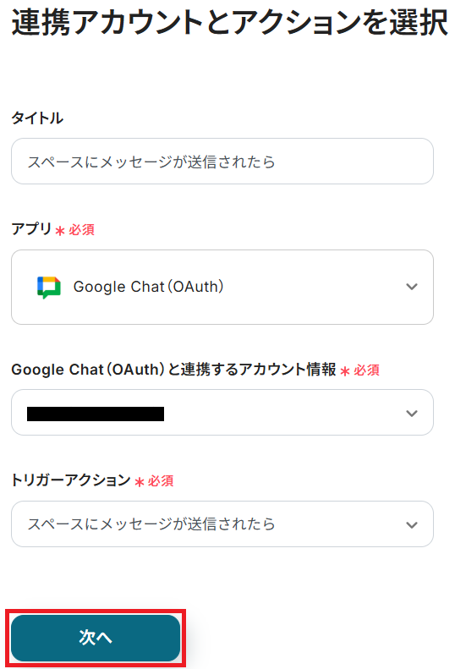Click the トリガーアクション field label
This screenshot has width=455, height=669.
(x=71, y=480)
